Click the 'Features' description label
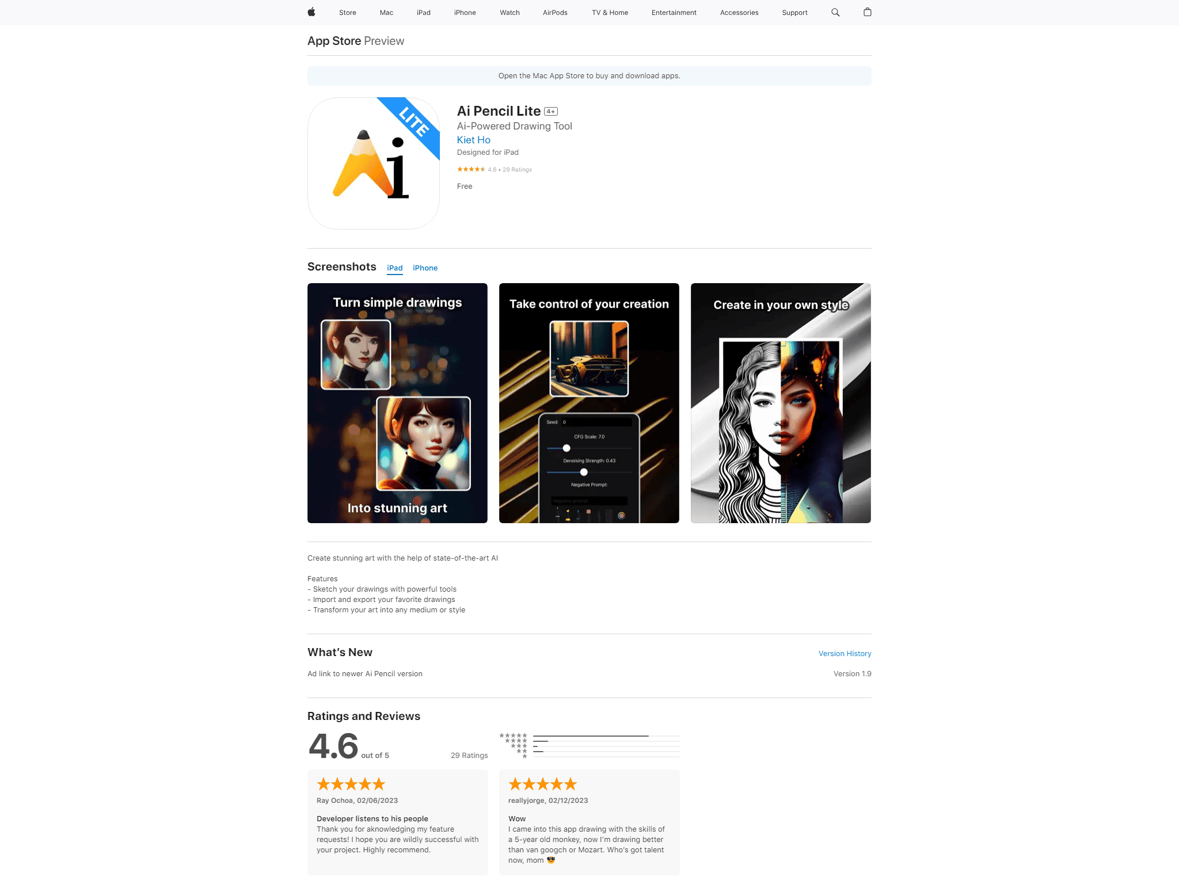The width and height of the screenshot is (1179, 884). point(322,579)
